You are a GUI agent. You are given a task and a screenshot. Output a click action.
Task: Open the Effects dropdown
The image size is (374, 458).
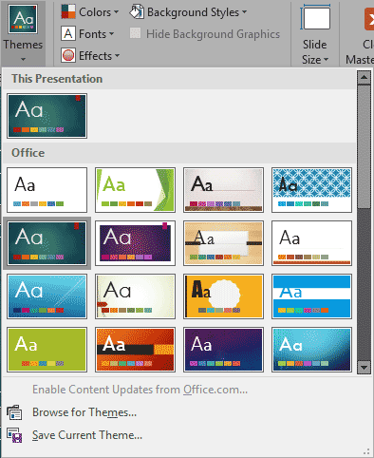pyautogui.click(x=90, y=56)
